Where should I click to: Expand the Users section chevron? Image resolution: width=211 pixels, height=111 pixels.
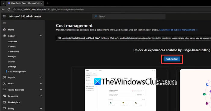[x=41, y=83]
